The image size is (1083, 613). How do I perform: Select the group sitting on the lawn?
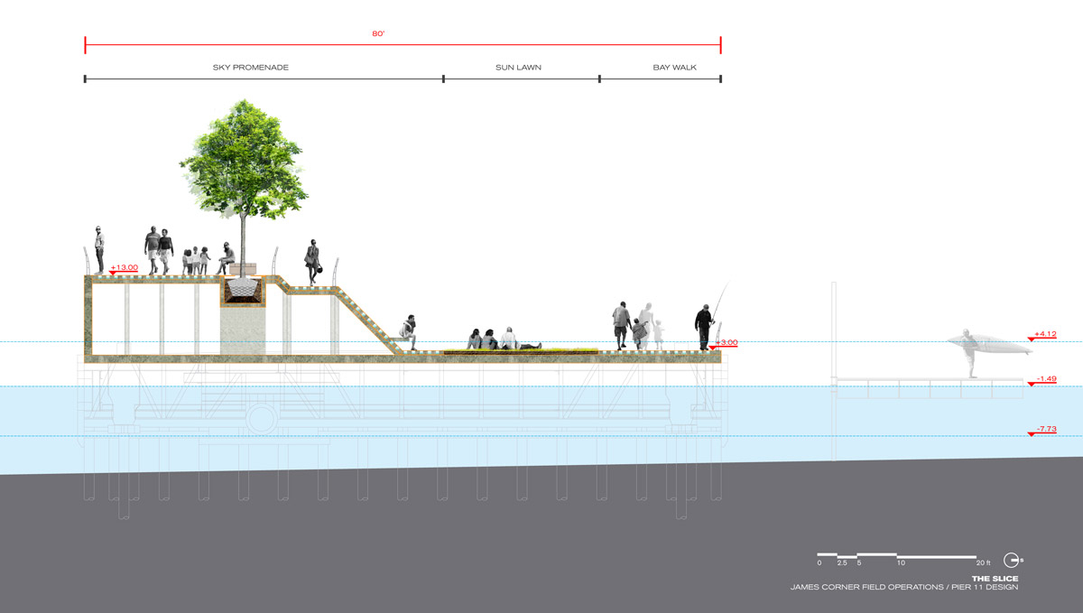click(493, 339)
